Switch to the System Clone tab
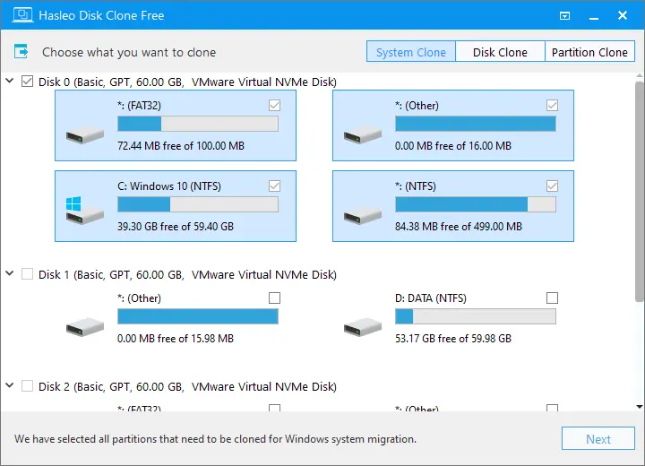This screenshot has width=645, height=466. pyautogui.click(x=411, y=51)
